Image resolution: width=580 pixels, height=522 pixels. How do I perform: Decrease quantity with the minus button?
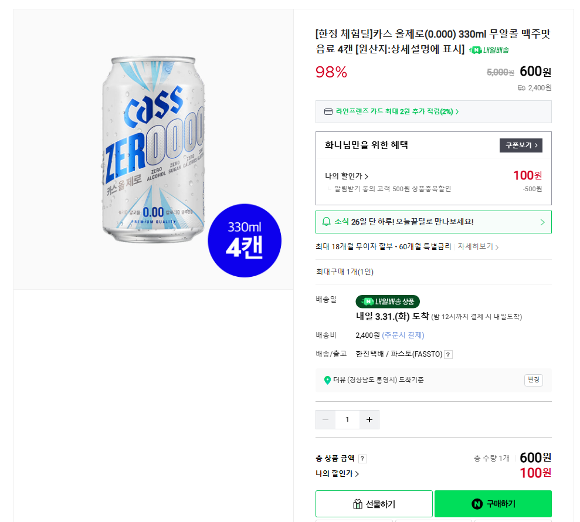[325, 419]
